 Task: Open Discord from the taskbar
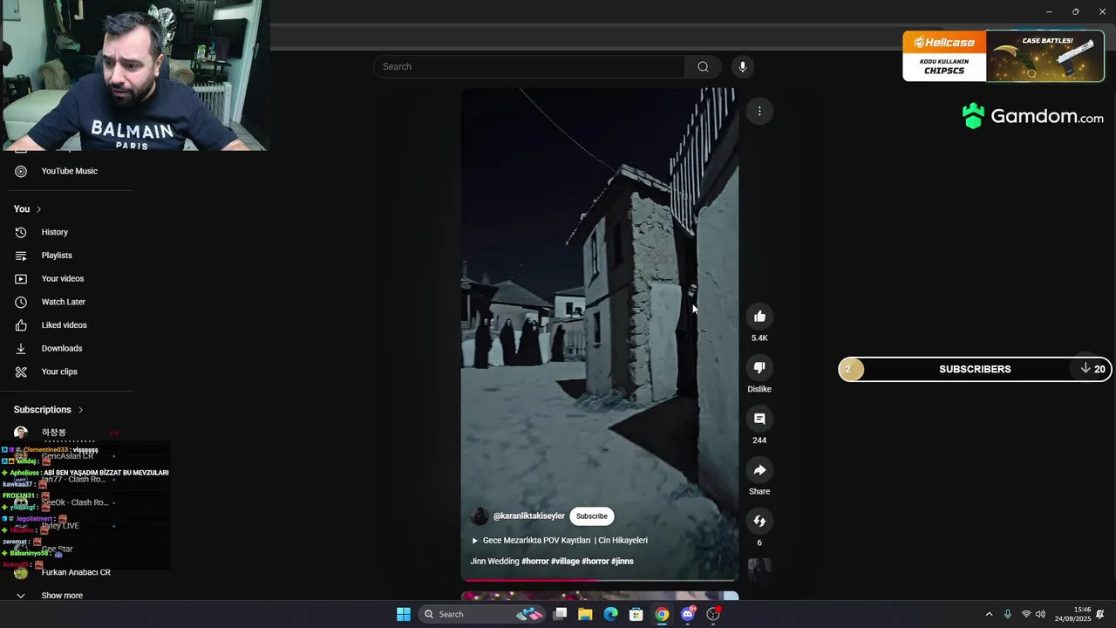click(688, 614)
